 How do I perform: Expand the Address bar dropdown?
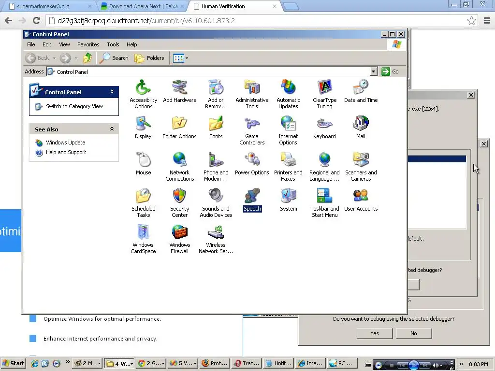[374, 71]
